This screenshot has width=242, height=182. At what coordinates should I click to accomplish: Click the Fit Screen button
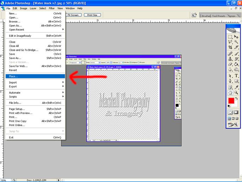click(x=73, y=15)
